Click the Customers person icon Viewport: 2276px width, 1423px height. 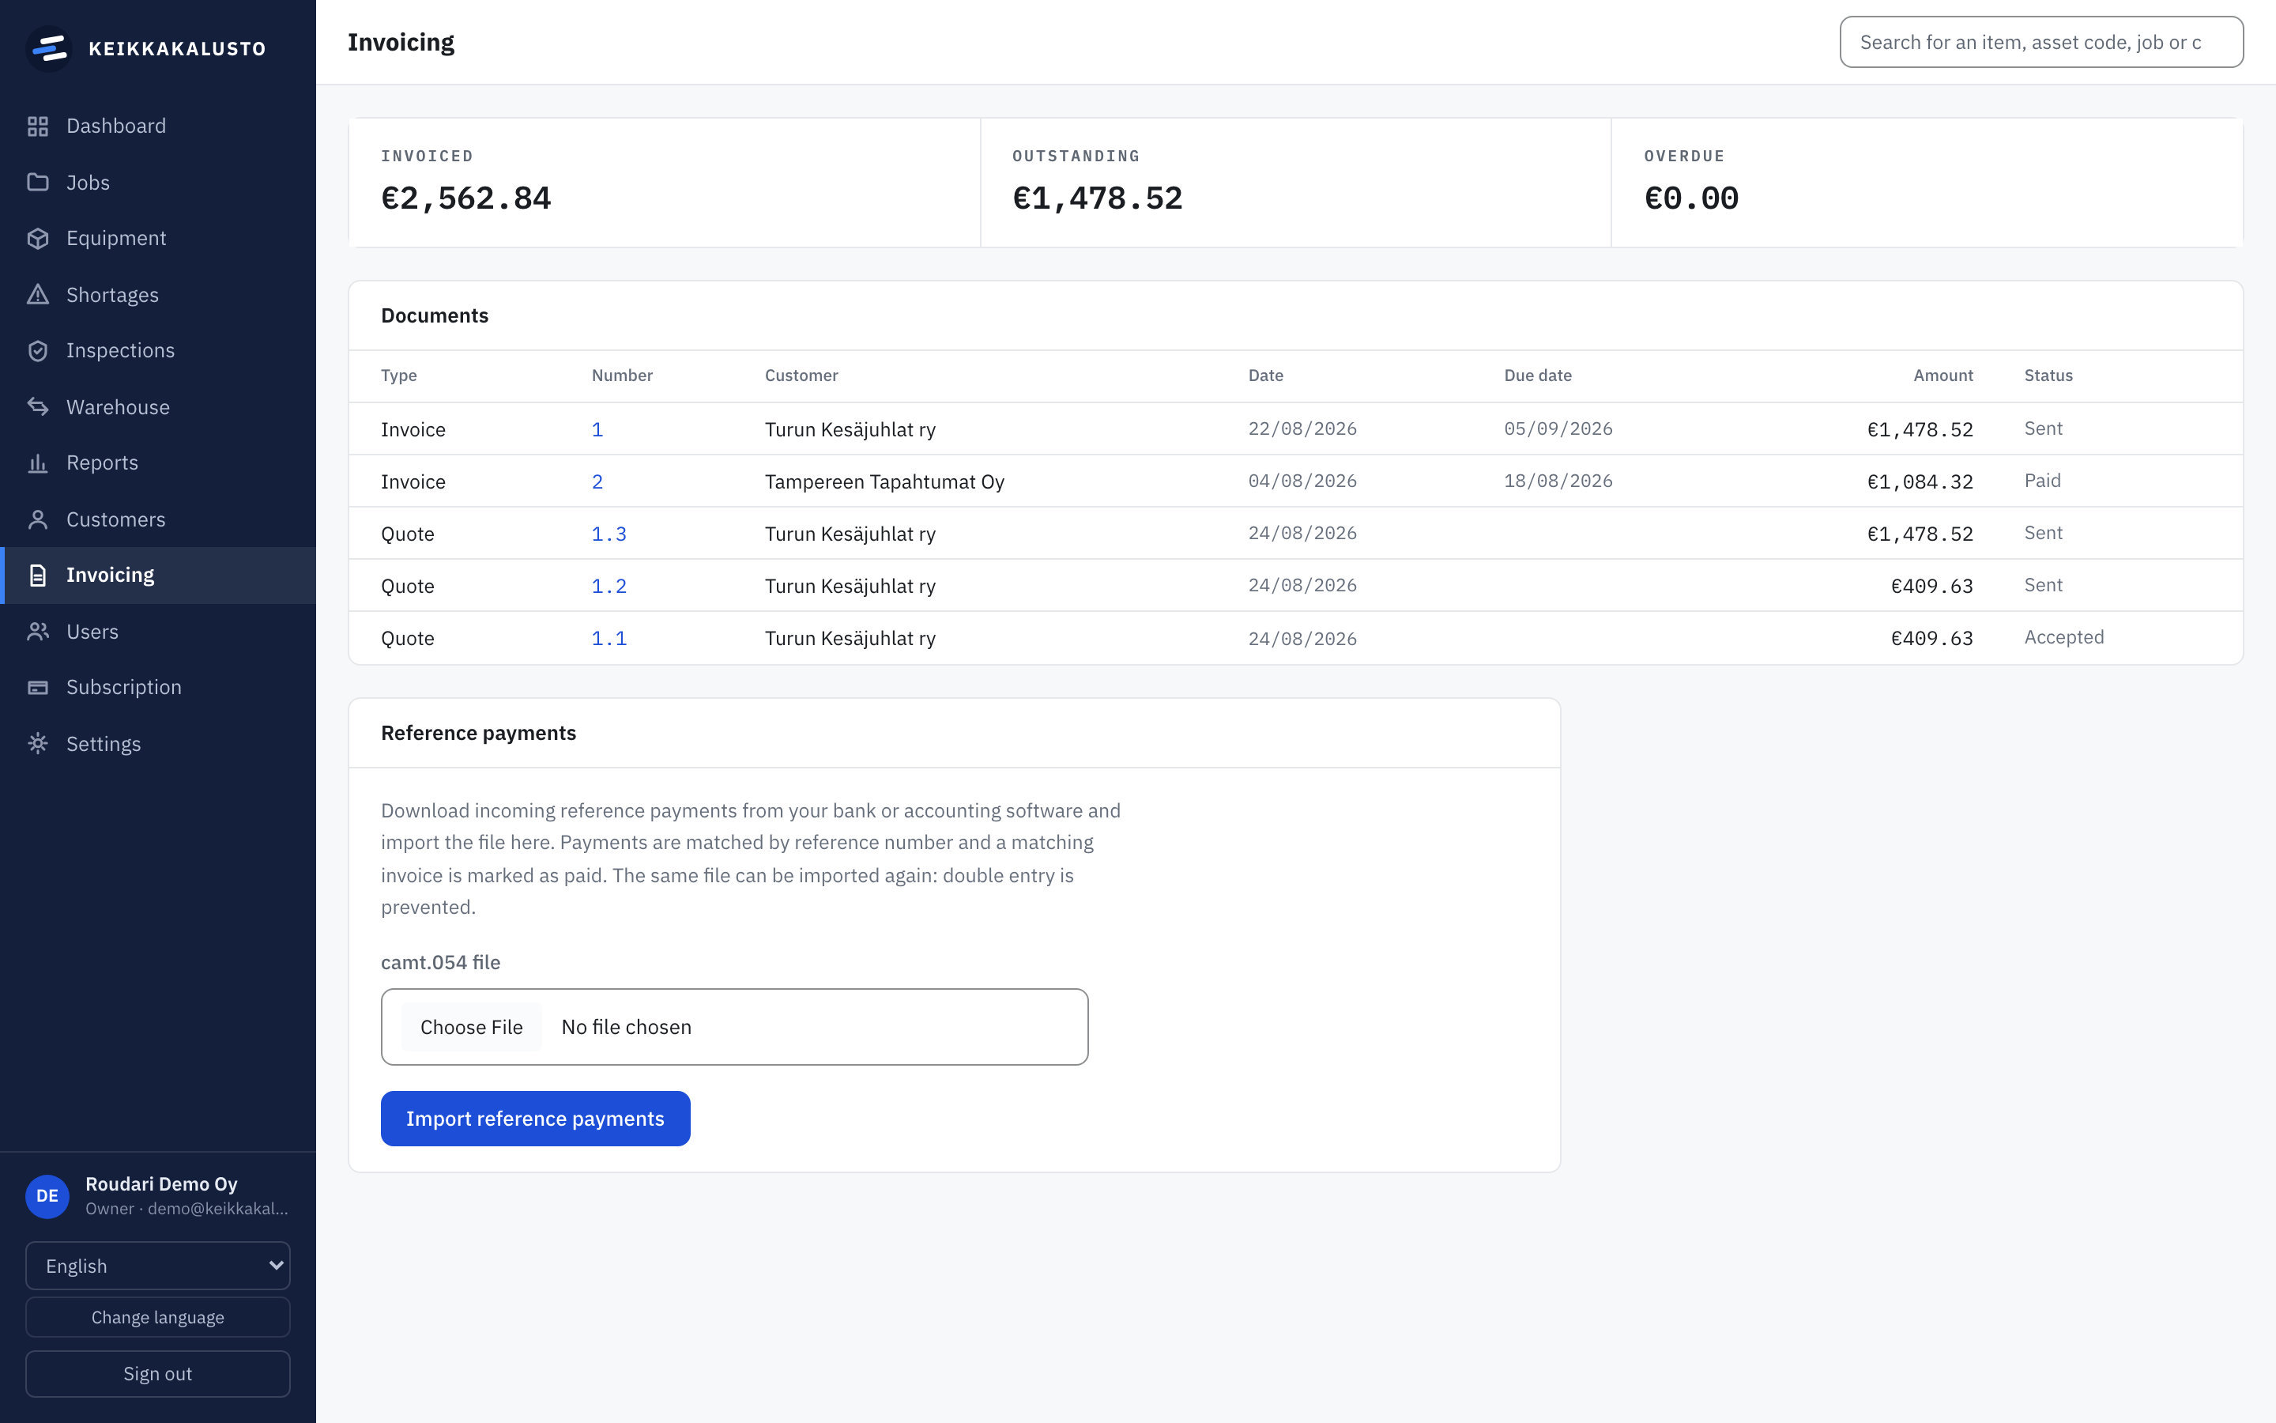click(38, 519)
